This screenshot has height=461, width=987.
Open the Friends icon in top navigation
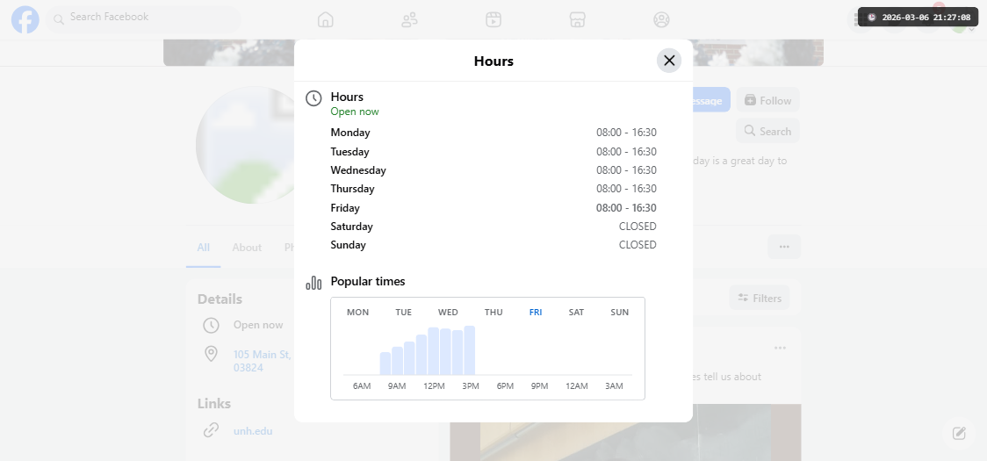(409, 19)
